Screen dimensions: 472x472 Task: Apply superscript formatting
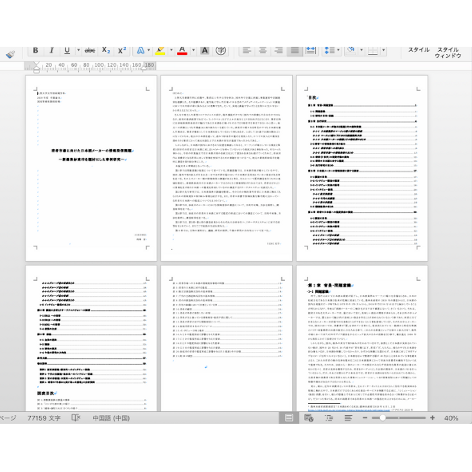(x=122, y=50)
